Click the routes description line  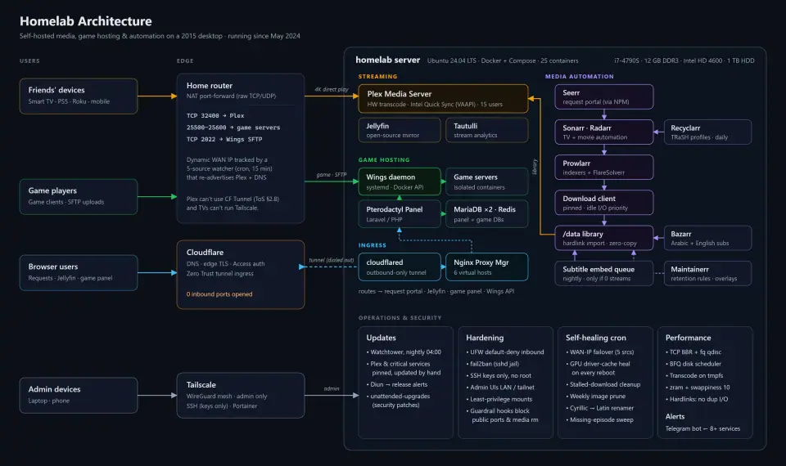point(436,291)
